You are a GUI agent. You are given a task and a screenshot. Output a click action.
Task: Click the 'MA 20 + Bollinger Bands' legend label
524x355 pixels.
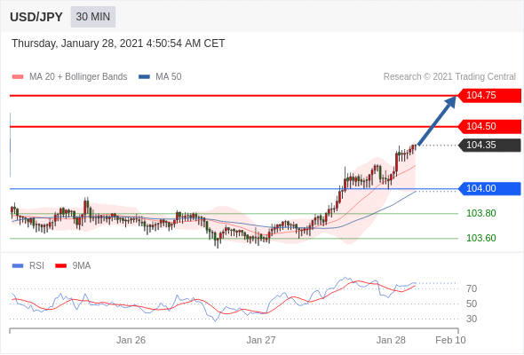tap(78, 77)
